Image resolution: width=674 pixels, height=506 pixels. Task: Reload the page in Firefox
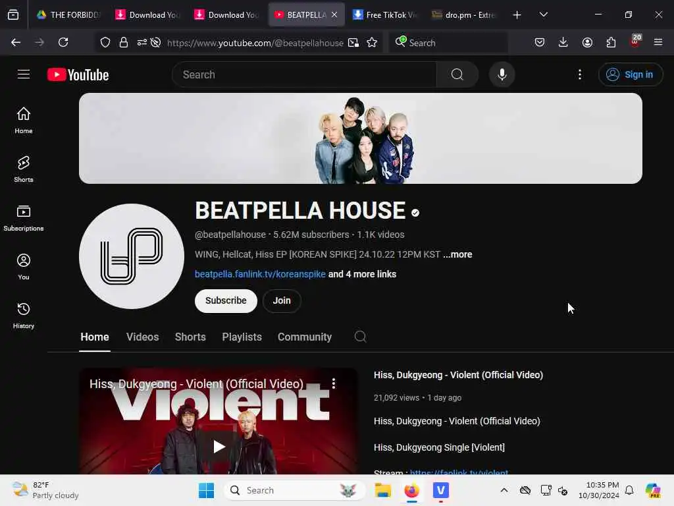pyautogui.click(x=63, y=42)
